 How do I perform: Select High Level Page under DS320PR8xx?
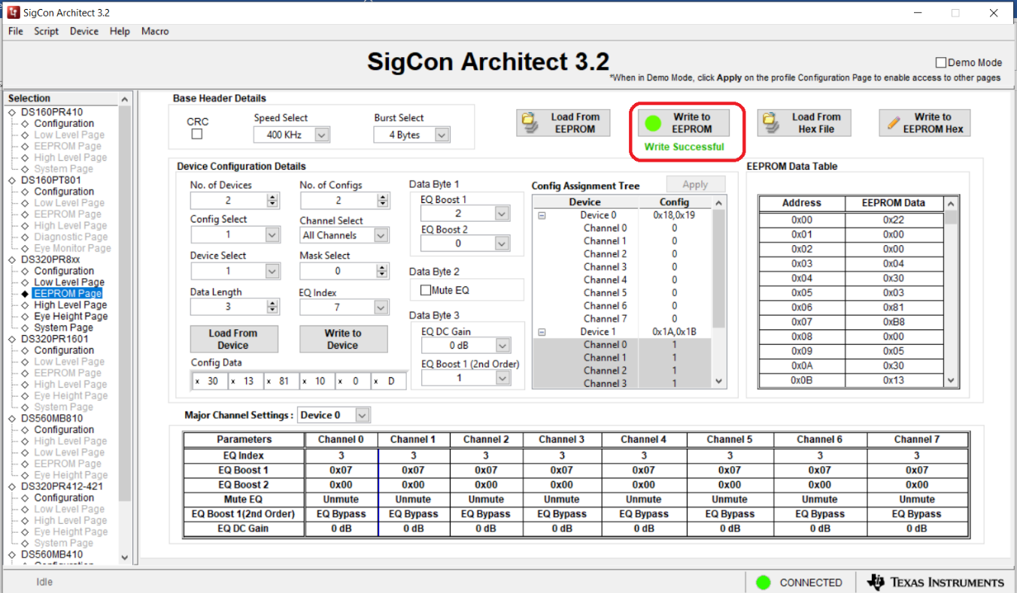[x=71, y=305]
